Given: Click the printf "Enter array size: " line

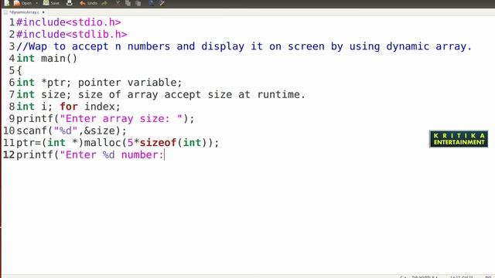Looking at the screenshot, I should [105, 118].
